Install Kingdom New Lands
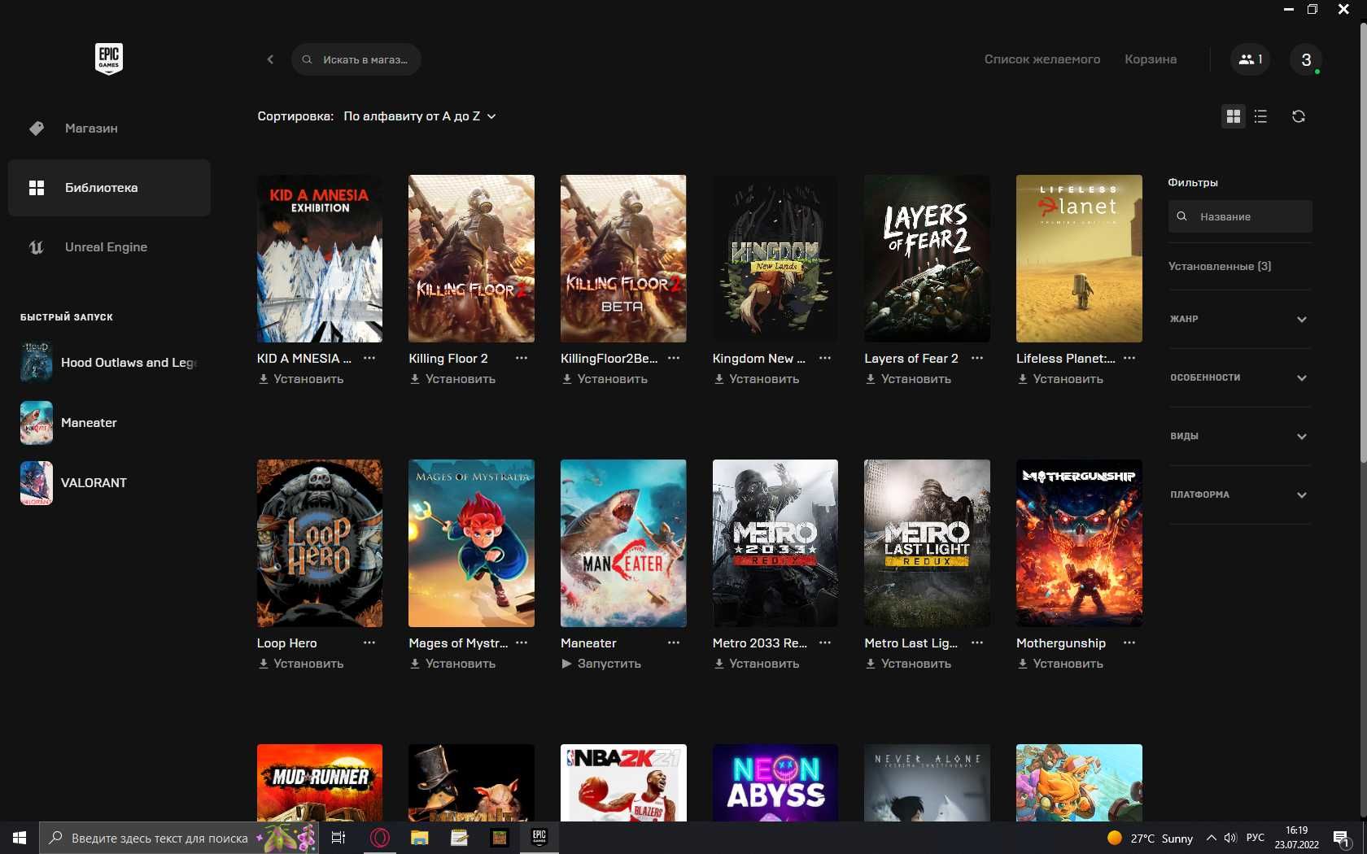Viewport: 1367px width, 854px height. point(757,379)
